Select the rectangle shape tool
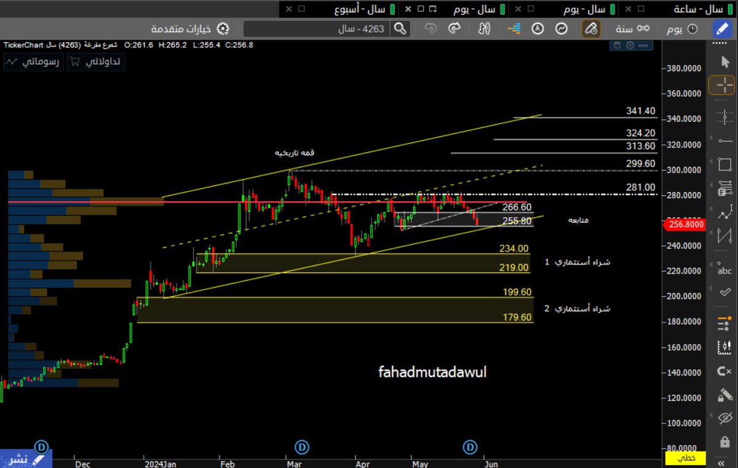 point(724,164)
